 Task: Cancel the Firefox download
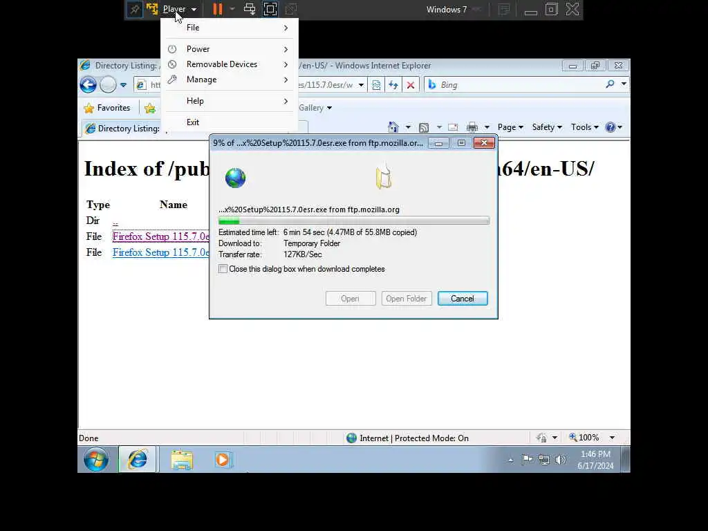(463, 299)
